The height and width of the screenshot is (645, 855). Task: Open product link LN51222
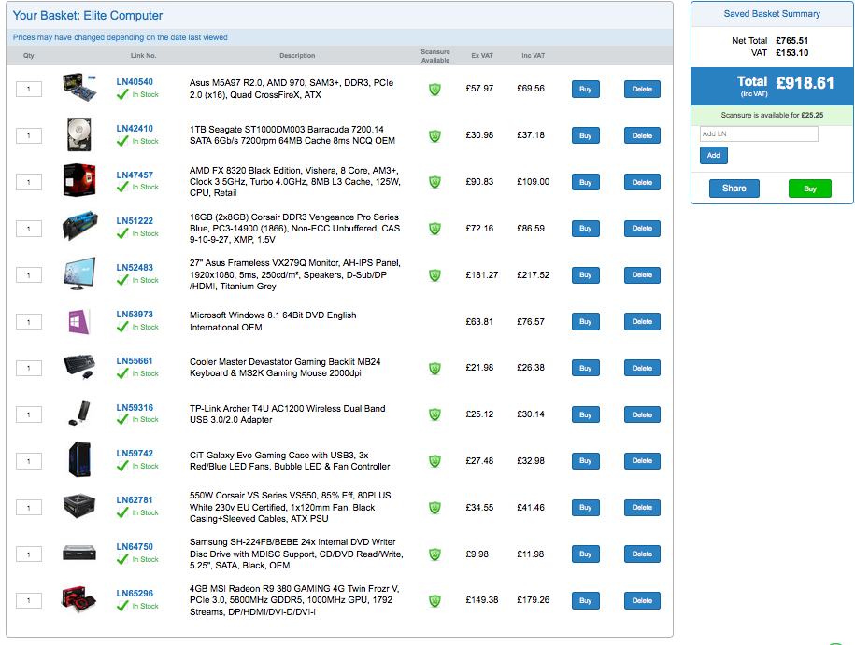135,220
